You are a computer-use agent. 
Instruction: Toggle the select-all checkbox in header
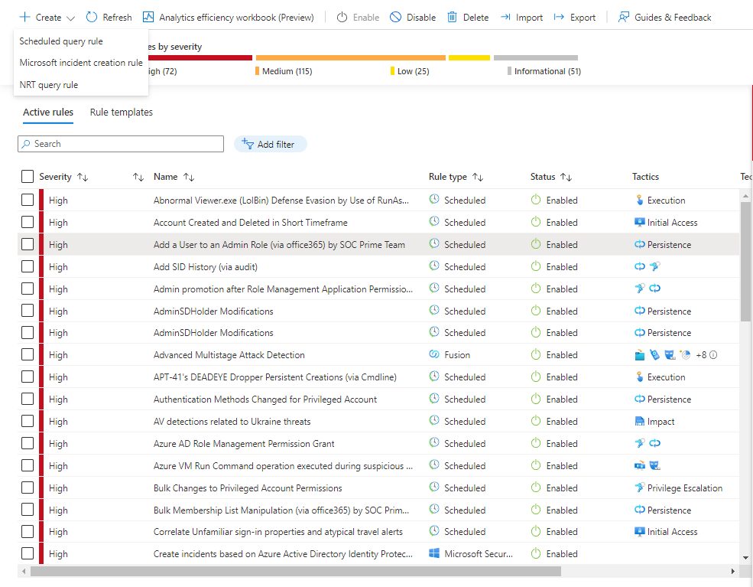[x=28, y=177]
